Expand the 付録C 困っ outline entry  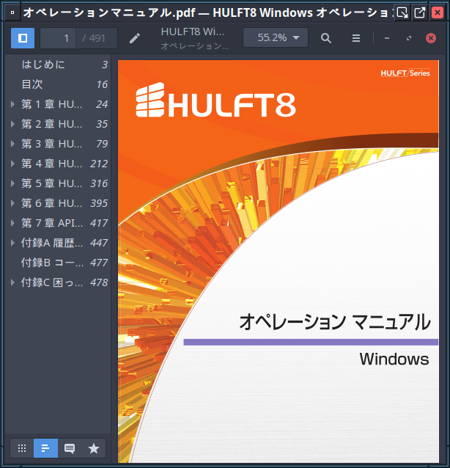click(x=12, y=282)
